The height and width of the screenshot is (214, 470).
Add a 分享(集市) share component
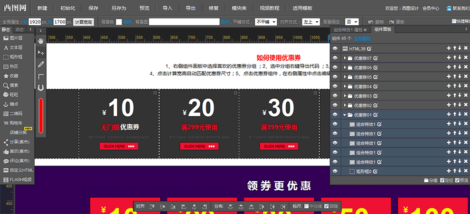17,142
